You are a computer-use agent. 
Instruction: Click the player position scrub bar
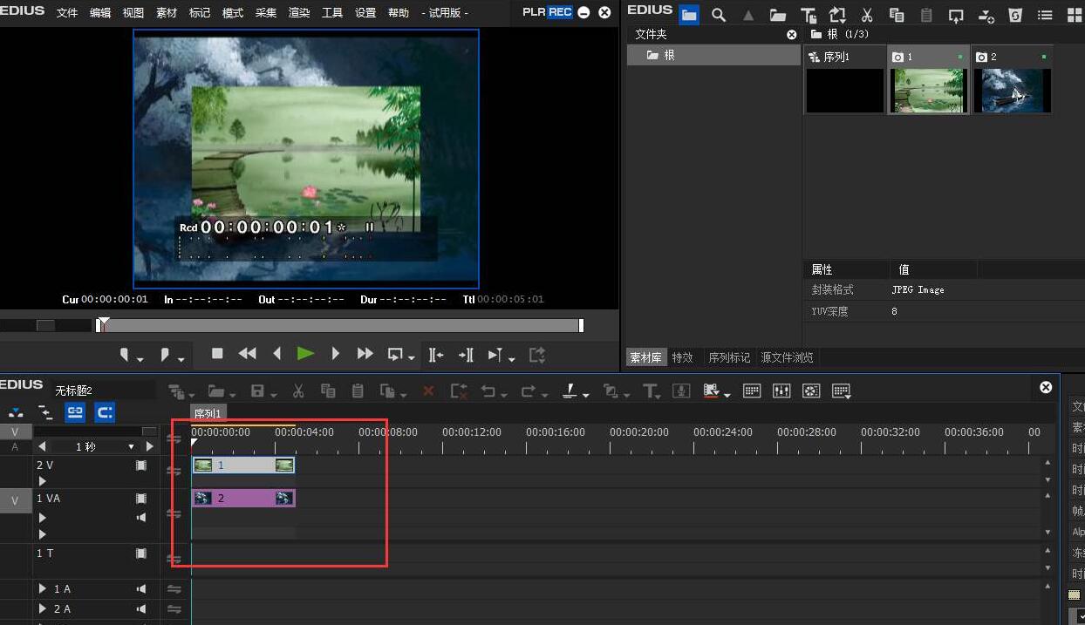coord(340,325)
